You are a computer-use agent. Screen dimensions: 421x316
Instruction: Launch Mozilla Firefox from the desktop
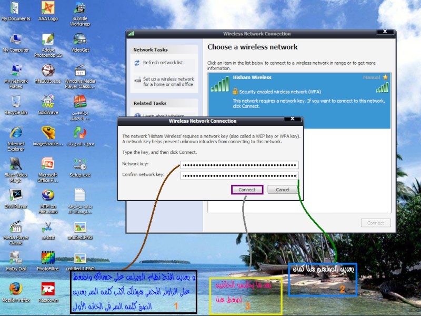[16, 289]
